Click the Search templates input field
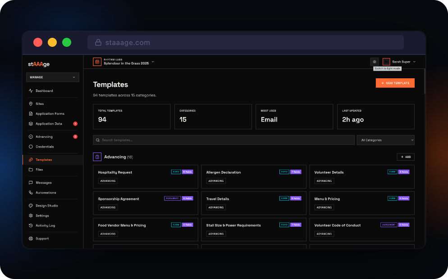The width and height of the screenshot is (448, 279). (x=224, y=140)
